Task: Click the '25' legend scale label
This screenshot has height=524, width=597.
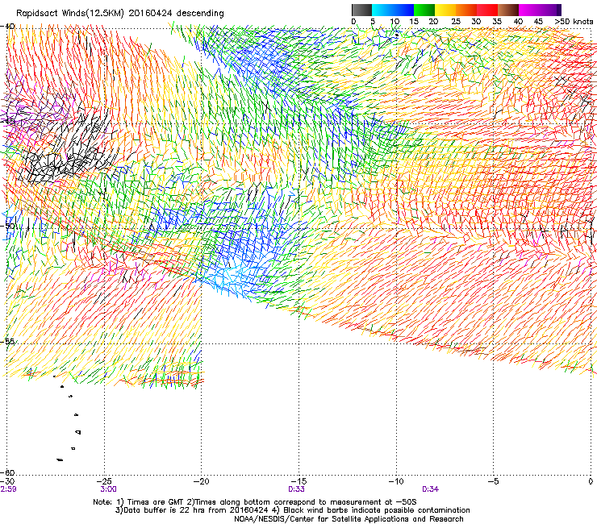Action: point(456,22)
